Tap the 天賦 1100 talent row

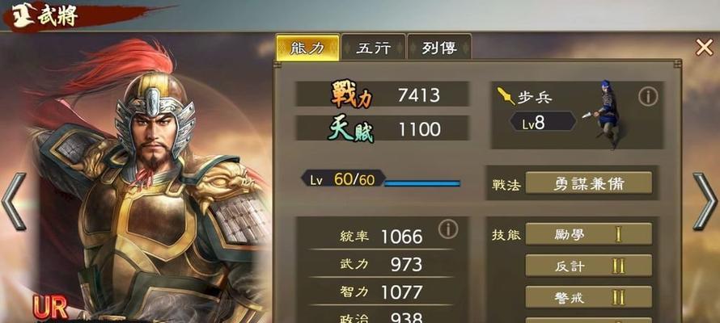pyautogui.click(x=382, y=128)
